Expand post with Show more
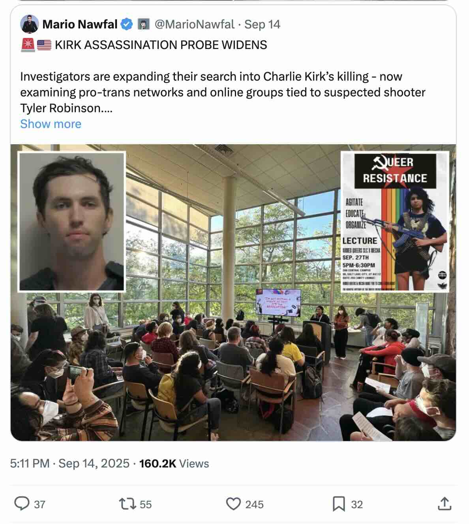 51,124
